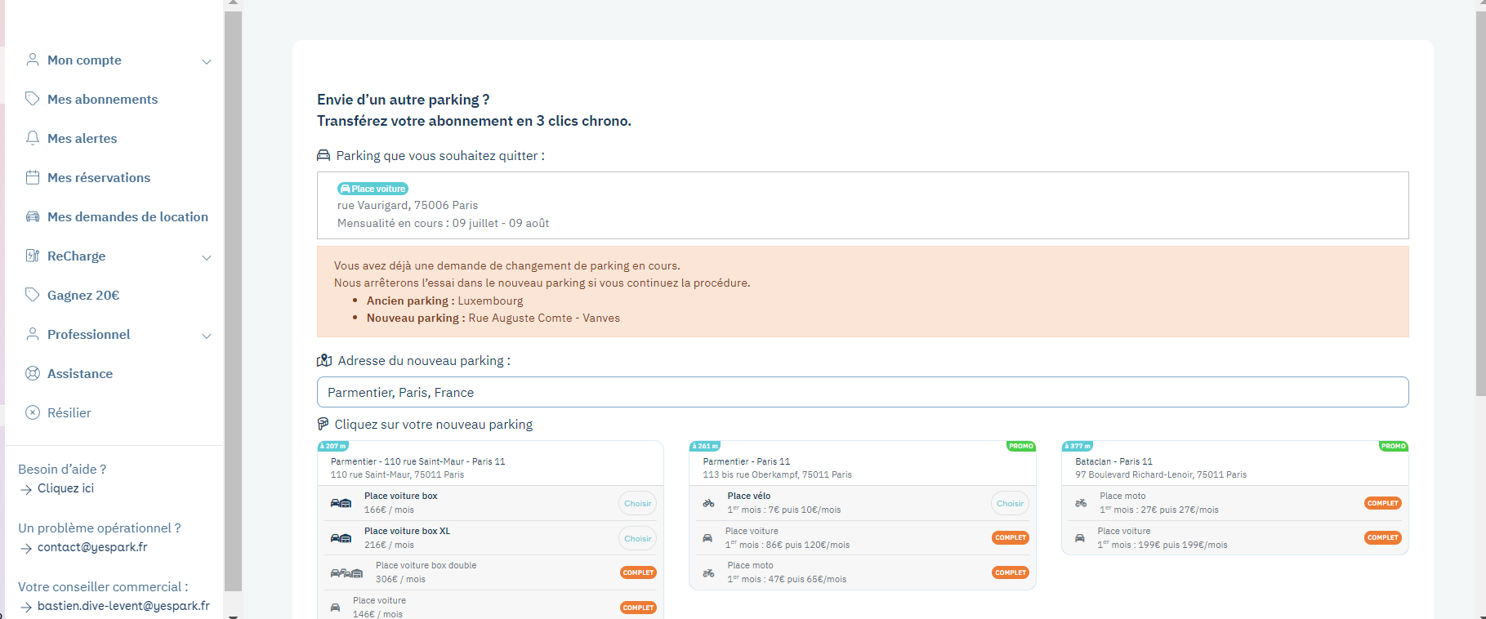
Task: Click the lifebuoy icon for Assistance
Action: pos(33,373)
